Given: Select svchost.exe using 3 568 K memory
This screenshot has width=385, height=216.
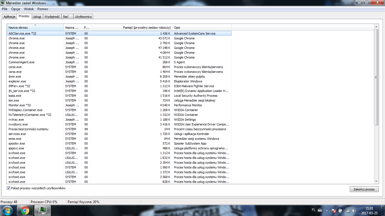Looking at the screenshot, I should (x=119, y=177).
